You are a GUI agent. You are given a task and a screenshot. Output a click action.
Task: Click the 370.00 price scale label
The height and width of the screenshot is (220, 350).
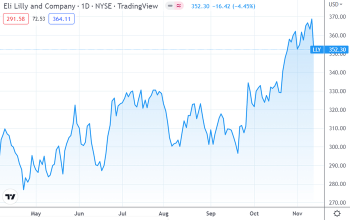(337, 16)
